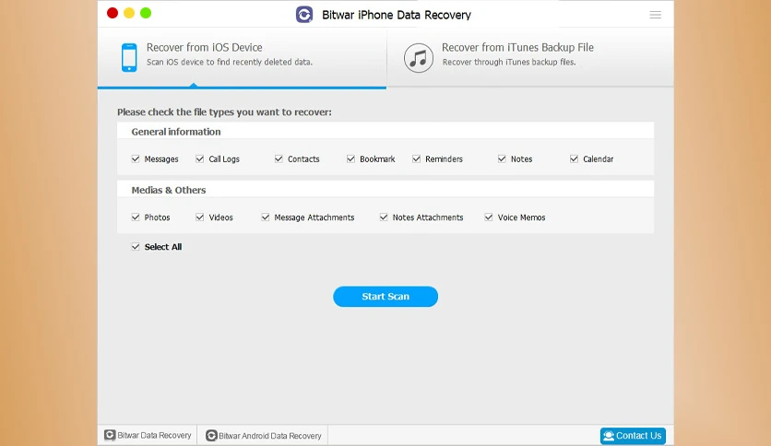Uncheck the Messages checkbox
Screen dimensions: 771x446
(136, 158)
